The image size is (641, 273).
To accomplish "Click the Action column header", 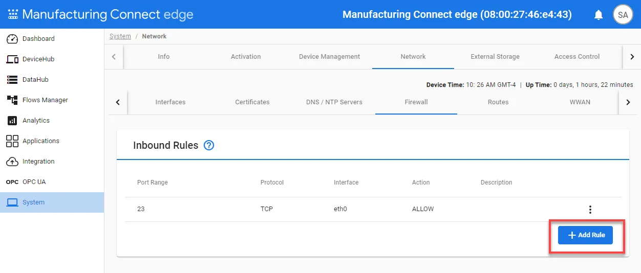I will pyautogui.click(x=421, y=183).
